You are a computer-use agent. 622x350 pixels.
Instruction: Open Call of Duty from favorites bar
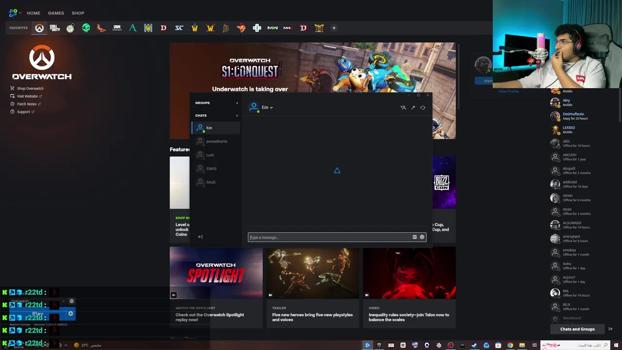(55, 28)
